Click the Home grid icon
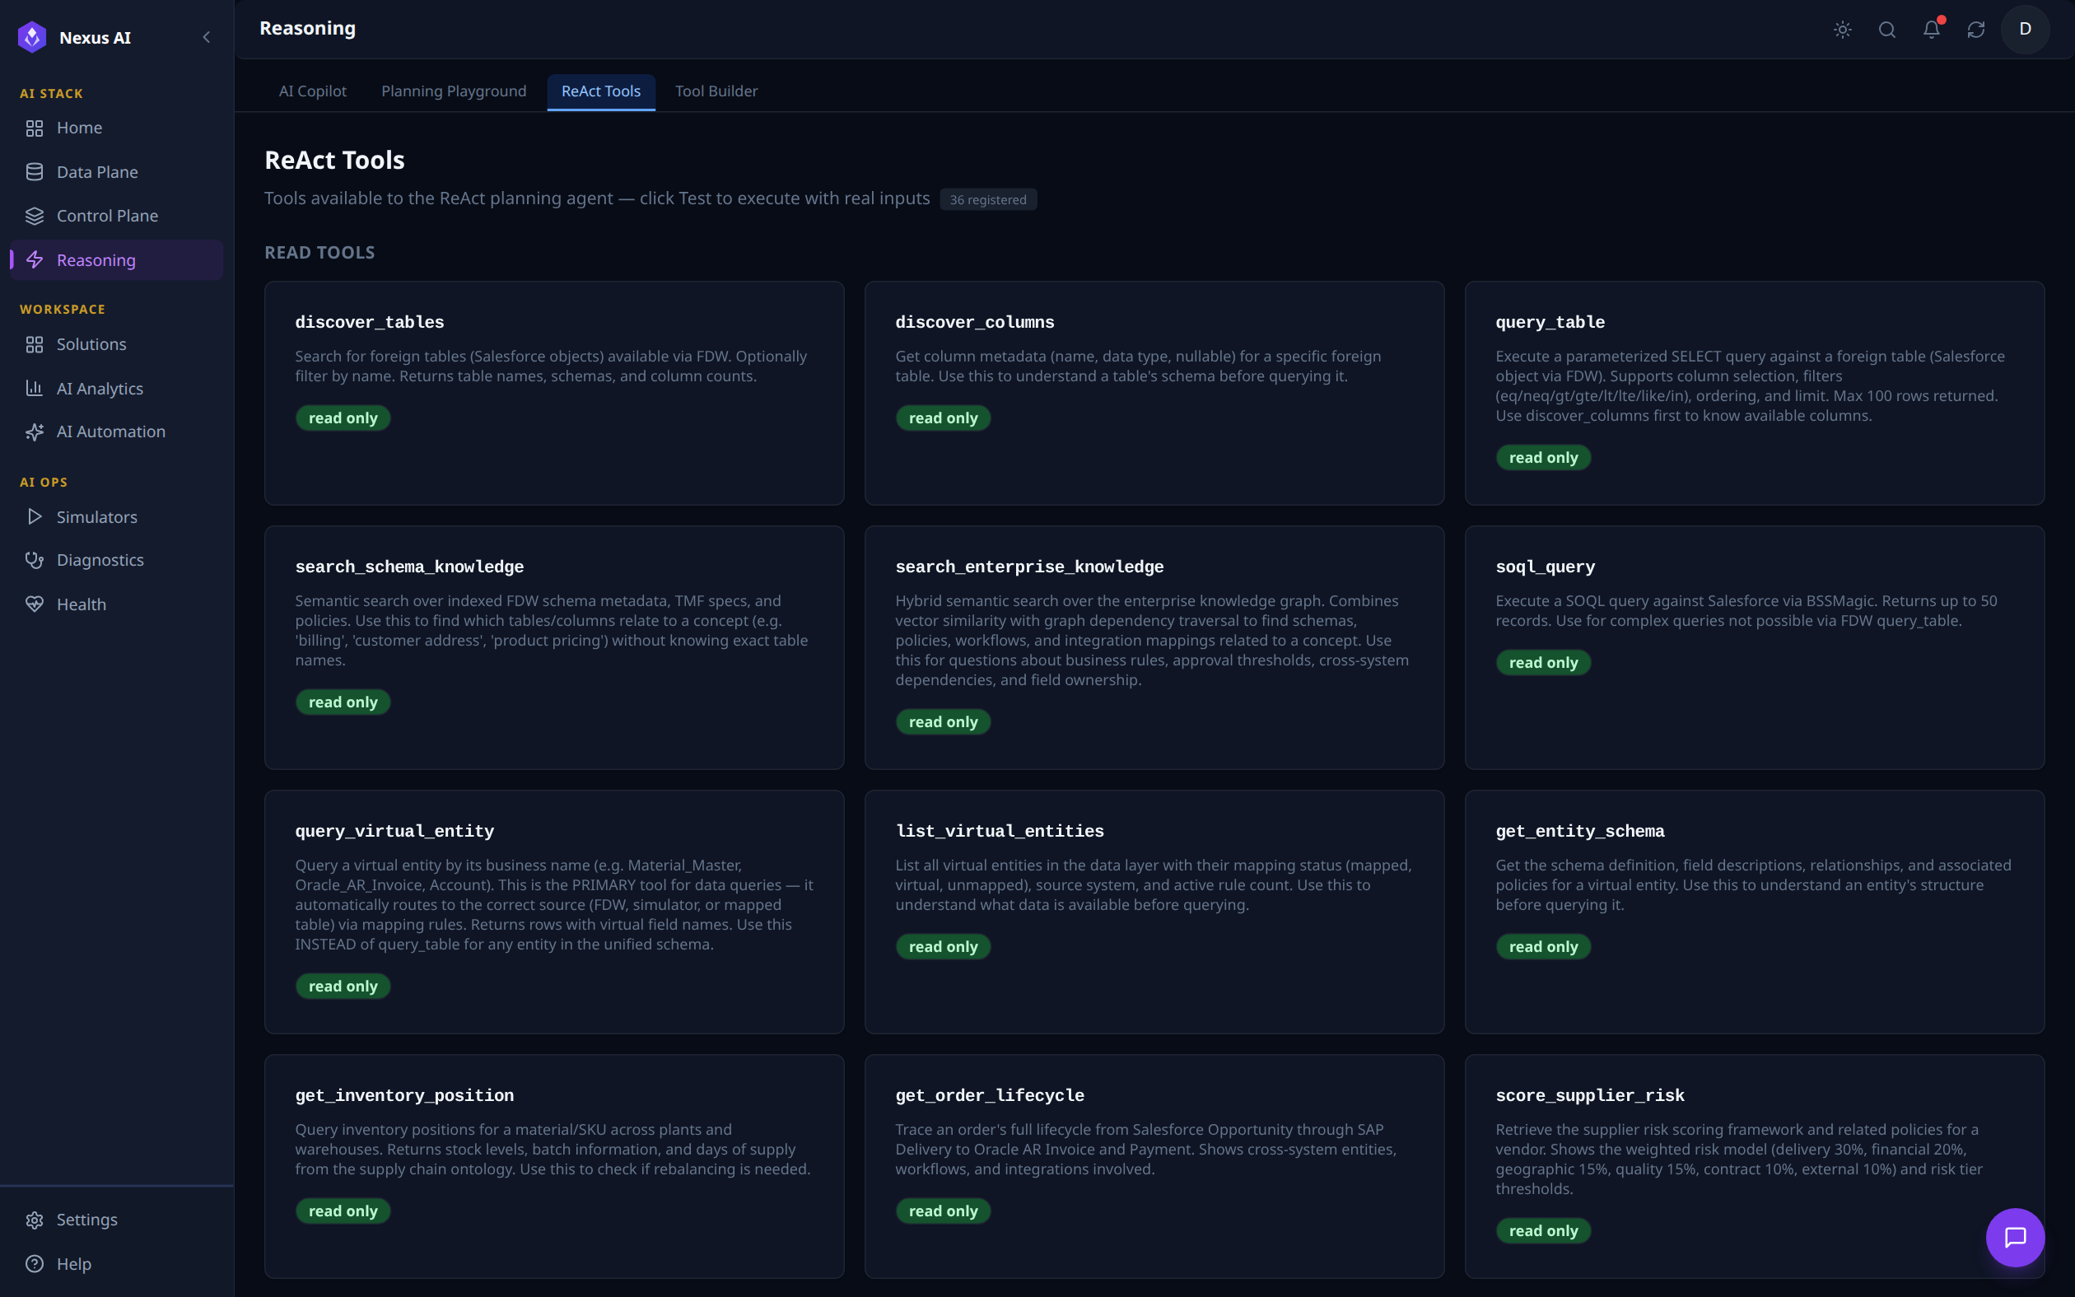Screen dimensions: 2075x1297 [x=35, y=128]
